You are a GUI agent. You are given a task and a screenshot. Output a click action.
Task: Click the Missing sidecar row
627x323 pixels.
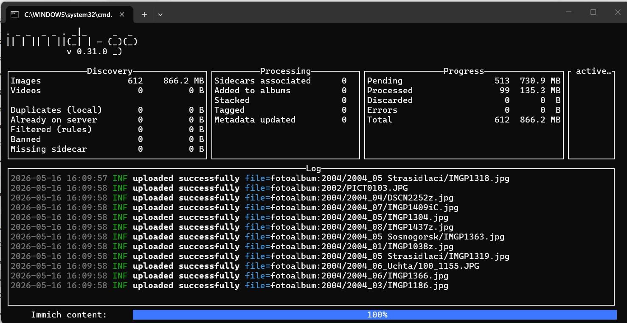107,149
